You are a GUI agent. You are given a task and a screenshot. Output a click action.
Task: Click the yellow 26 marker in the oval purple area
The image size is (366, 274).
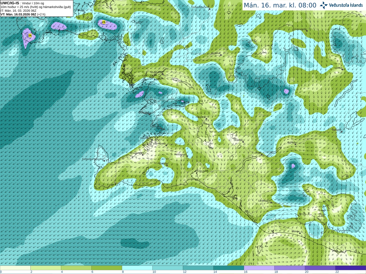point(104,22)
